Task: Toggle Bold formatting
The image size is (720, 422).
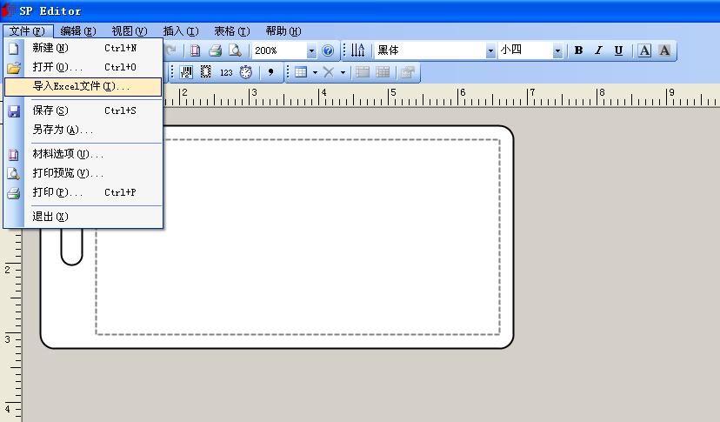Action: (578, 50)
